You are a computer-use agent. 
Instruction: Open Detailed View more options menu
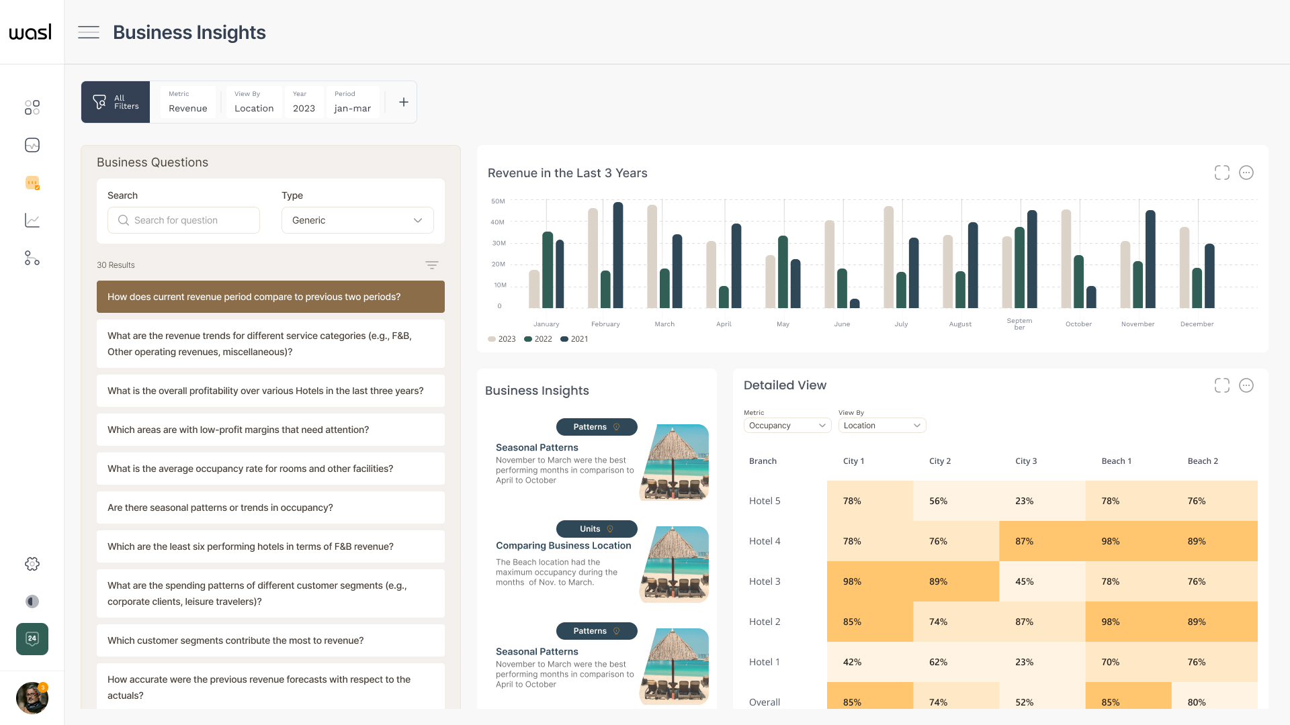pyautogui.click(x=1246, y=385)
